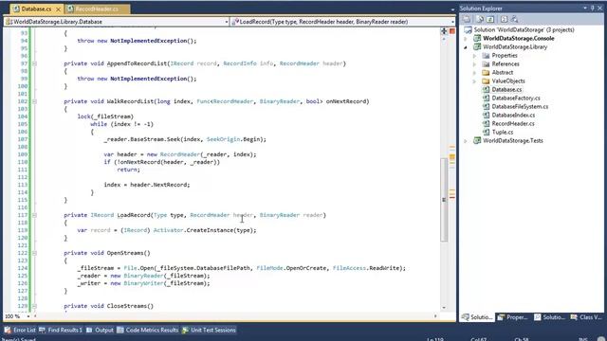Click the Refresh icon in Solution Explorer toolbar
This screenshot has width=607, height=341.
490,19
